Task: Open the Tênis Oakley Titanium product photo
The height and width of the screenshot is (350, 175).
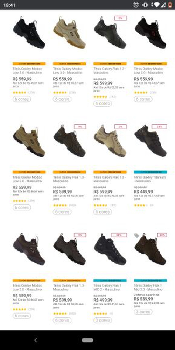Action: coord(150,141)
